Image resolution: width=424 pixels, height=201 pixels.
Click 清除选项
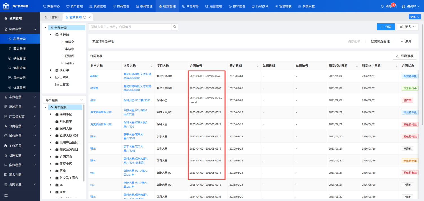354,41
